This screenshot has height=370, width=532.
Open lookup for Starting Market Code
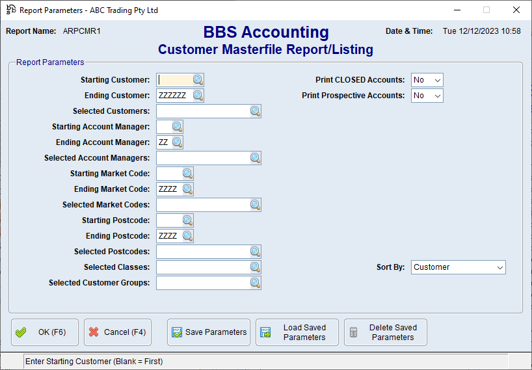coord(187,174)
